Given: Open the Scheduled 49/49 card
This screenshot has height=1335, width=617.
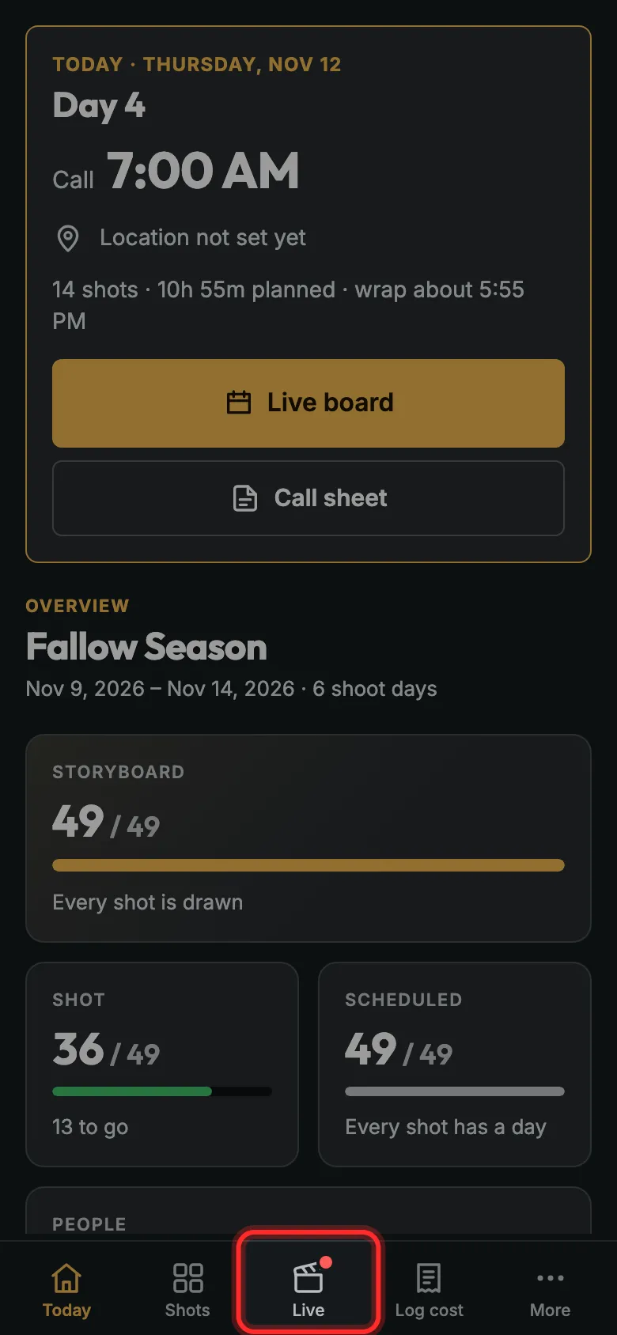Looking at the screenshot, I should 455,1065.
